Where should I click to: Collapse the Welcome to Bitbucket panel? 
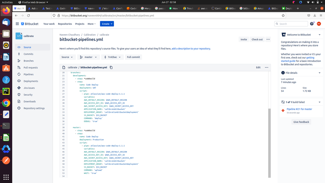(319, 35)
